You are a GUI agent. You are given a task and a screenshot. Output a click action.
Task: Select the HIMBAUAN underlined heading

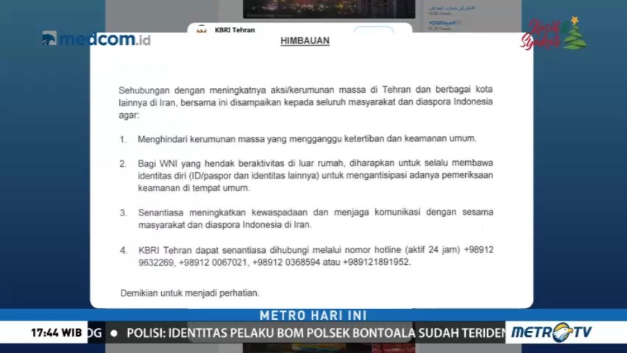tap(305, 40)
